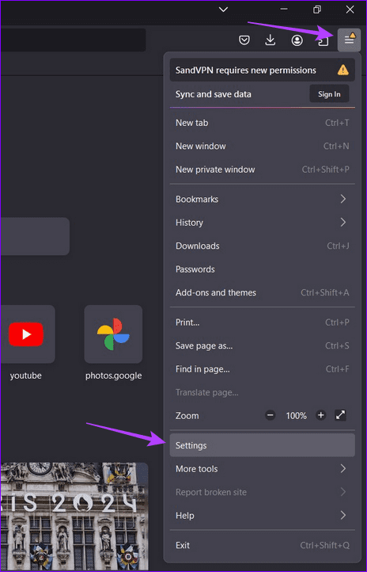Open the tab list dropdown chevron

223,10
